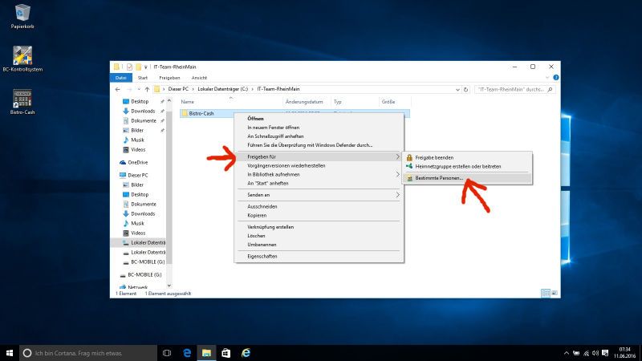
Task: Click the Back arrow in Explorer
Action: coord(118,88)
